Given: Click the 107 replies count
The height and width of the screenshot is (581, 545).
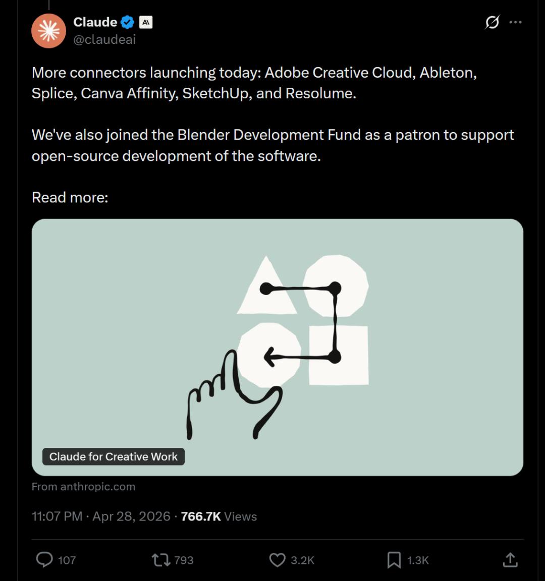Looking at the screenshot, I should [67, 560].
